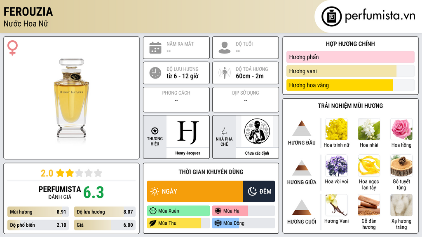Click the Hương giữa pyramid icon
Viewport: 422px width, 237px height.
tap(302, 168)
